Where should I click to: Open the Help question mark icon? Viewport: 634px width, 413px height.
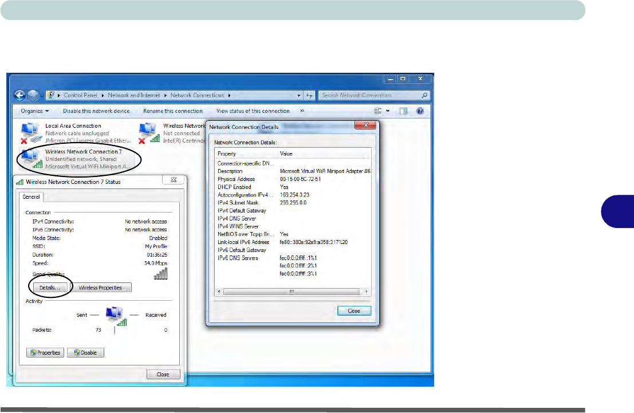(x=420, y=111)
